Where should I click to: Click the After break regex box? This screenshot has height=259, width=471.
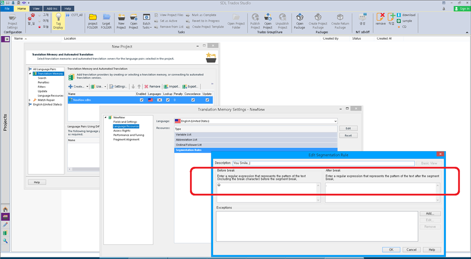[x=383, y=193]
